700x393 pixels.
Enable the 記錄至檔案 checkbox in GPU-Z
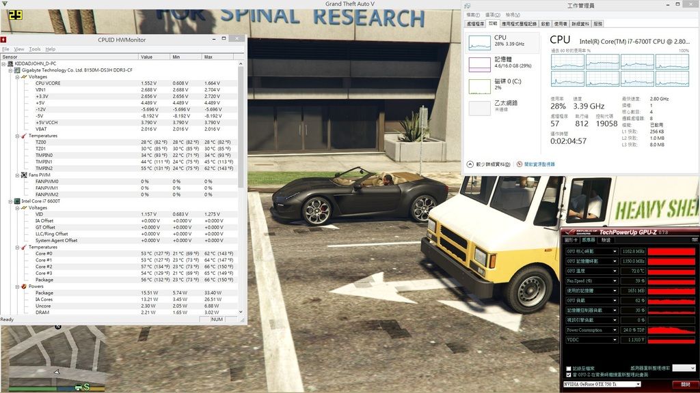569,369
